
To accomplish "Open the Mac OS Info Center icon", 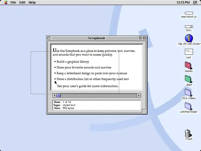I will pyautogui.click(x=189, y=38).
